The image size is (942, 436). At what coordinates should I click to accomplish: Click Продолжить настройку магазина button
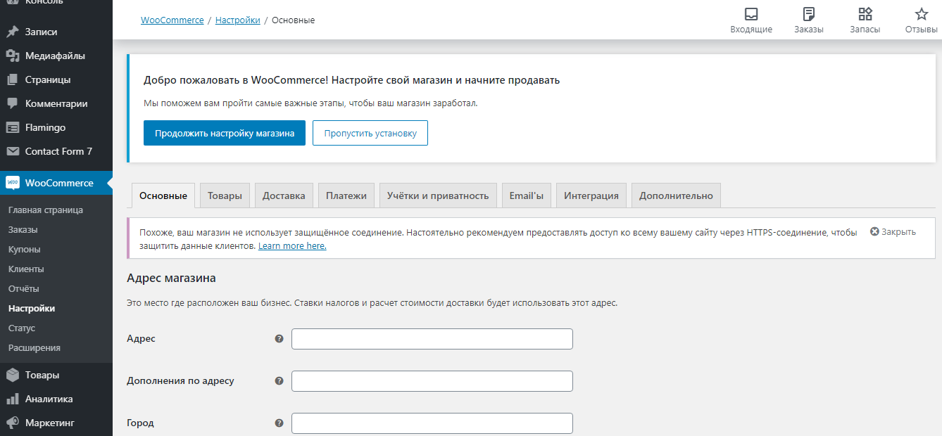pyautogui.click(x=225, y=133)
